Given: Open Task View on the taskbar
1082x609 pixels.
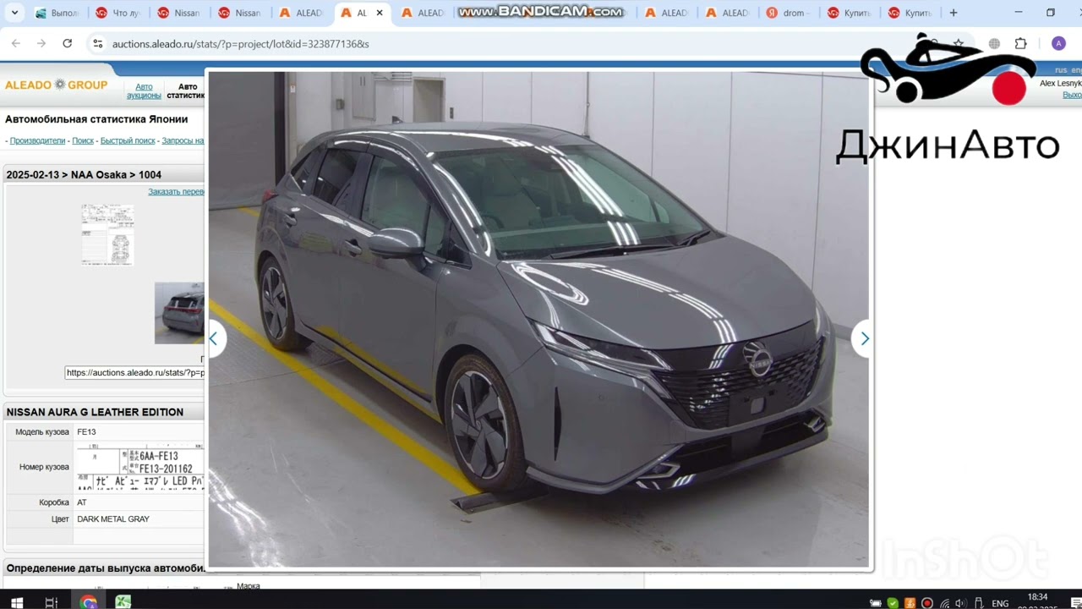Looking at the screenshot, I should pos(52,602).
